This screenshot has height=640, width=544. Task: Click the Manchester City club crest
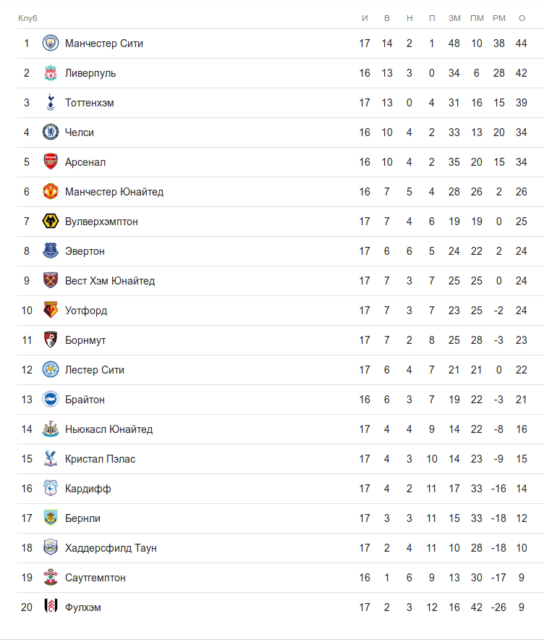click(x=50, y=43)
